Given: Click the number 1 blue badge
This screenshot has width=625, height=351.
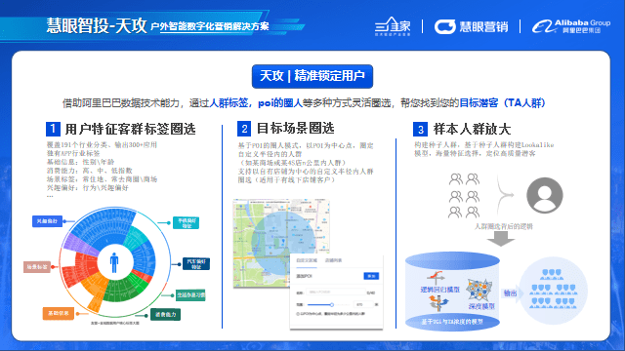Looking at the screenshot, I should point(53,129).
